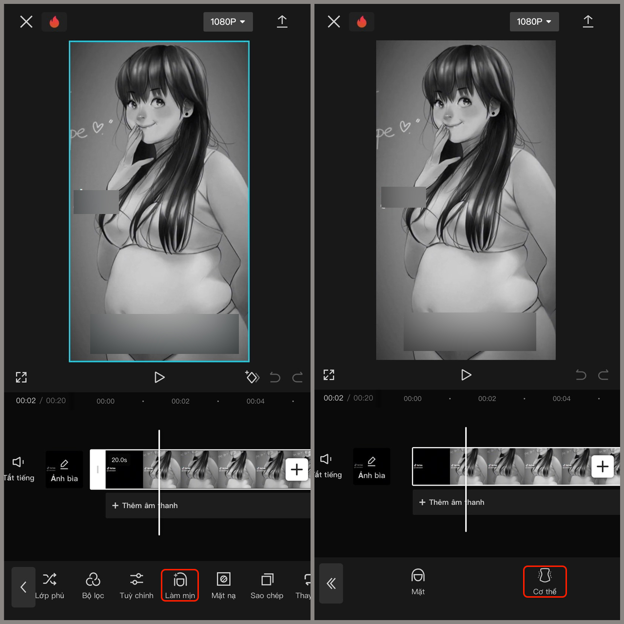This screenshot has height=624, width=624.
Task: Open Tuỳ chỉnh adjust tool
Action: coord(136,585)
